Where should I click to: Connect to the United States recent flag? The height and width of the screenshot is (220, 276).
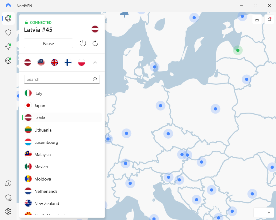[x=41, y=62]
